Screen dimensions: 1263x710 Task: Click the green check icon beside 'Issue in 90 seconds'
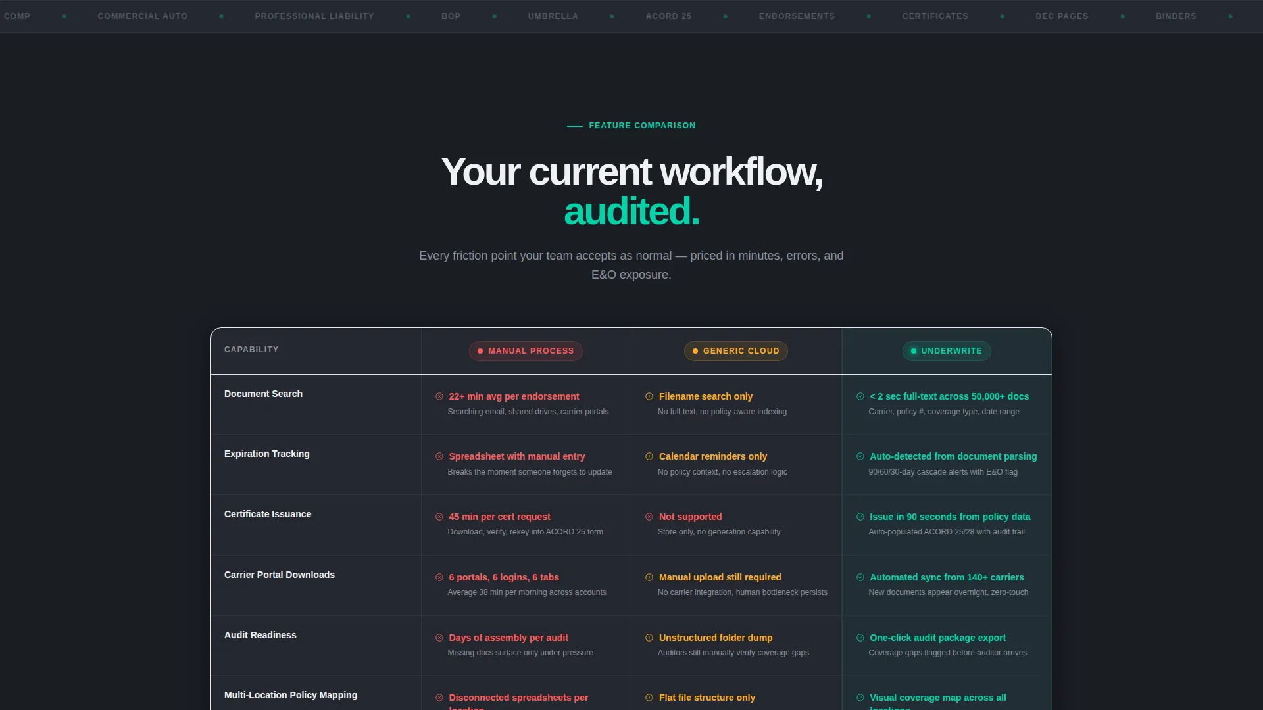click(860, 517)
